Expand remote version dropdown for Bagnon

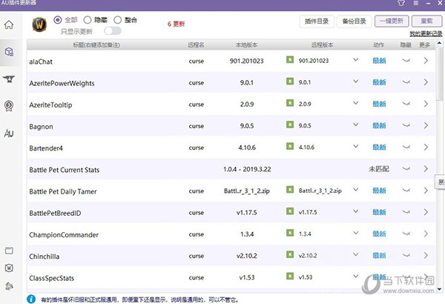[355, 125]
